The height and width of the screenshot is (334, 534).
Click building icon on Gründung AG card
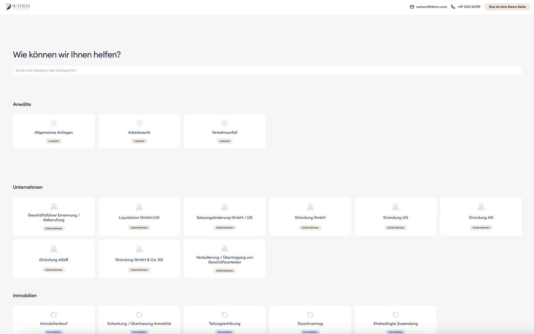coord(481,207)
